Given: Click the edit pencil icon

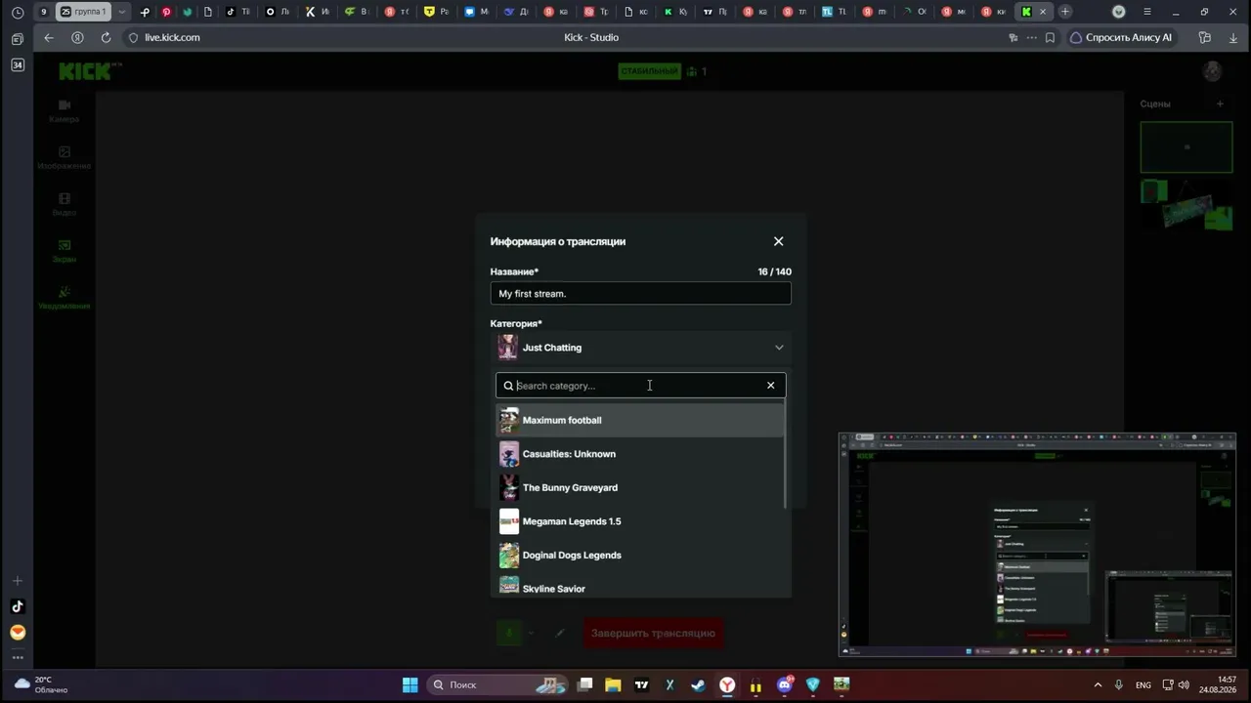Looking at the screenshot, I should [x=560, y=633].
